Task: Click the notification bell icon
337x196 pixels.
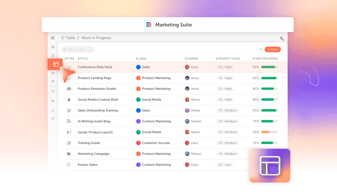Action: tap(281, 38)
